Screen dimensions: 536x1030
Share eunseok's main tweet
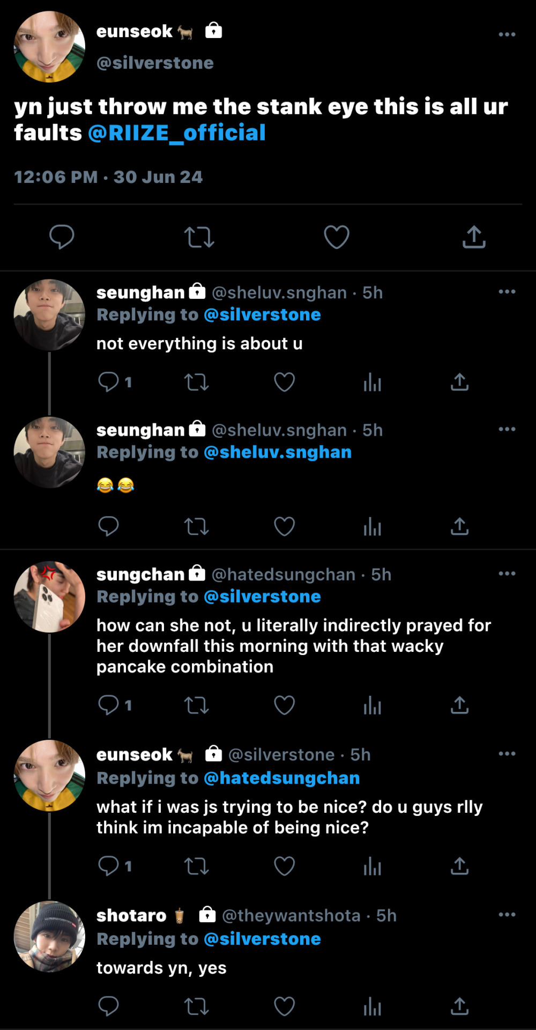(x=474, y=237)
